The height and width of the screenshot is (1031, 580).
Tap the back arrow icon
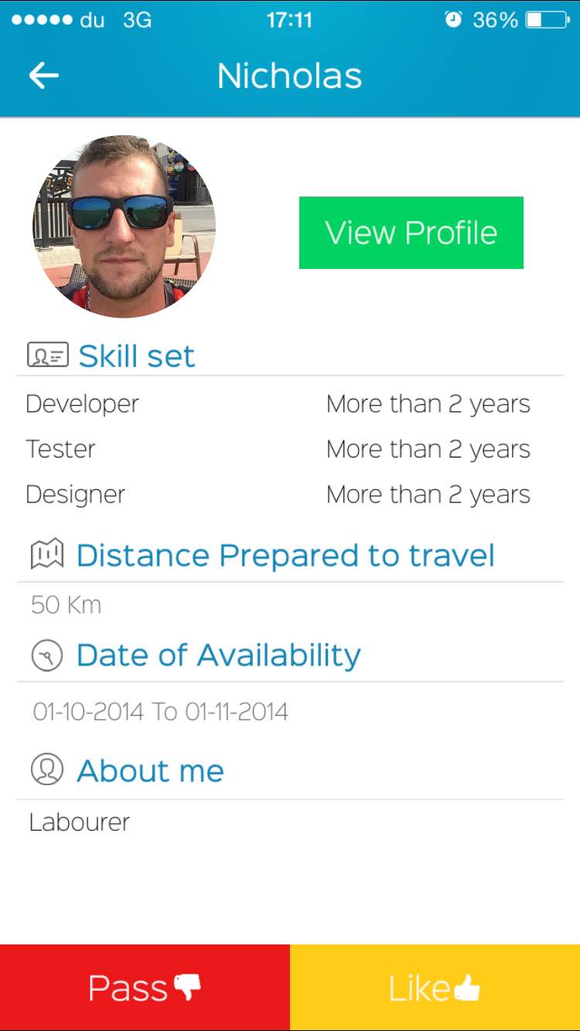[x=43, y=75]
